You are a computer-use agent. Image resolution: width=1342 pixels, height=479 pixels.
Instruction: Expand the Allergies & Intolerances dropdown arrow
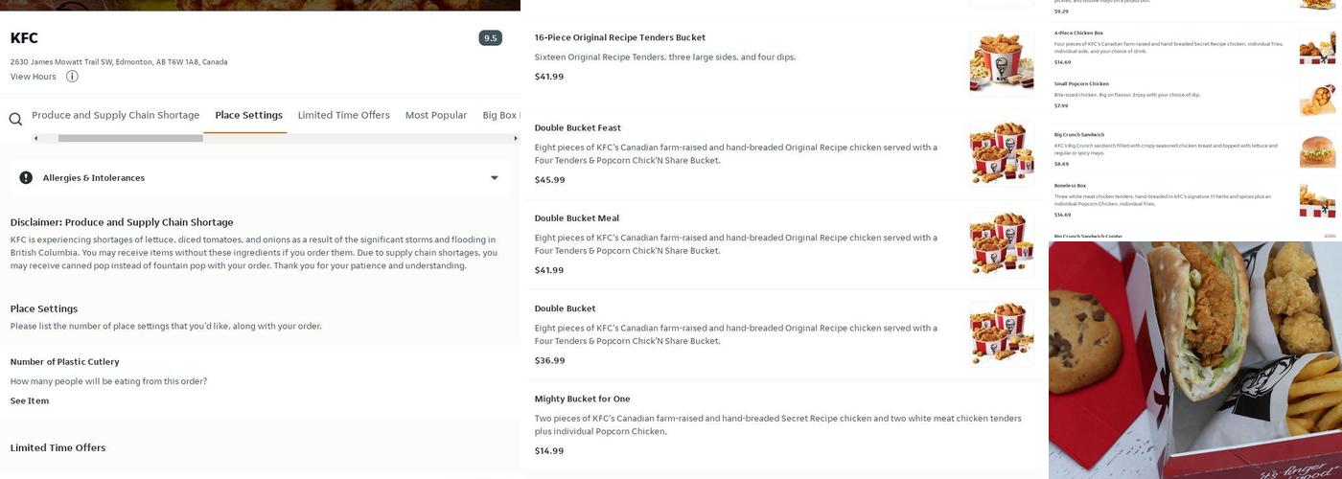[495, 177]
